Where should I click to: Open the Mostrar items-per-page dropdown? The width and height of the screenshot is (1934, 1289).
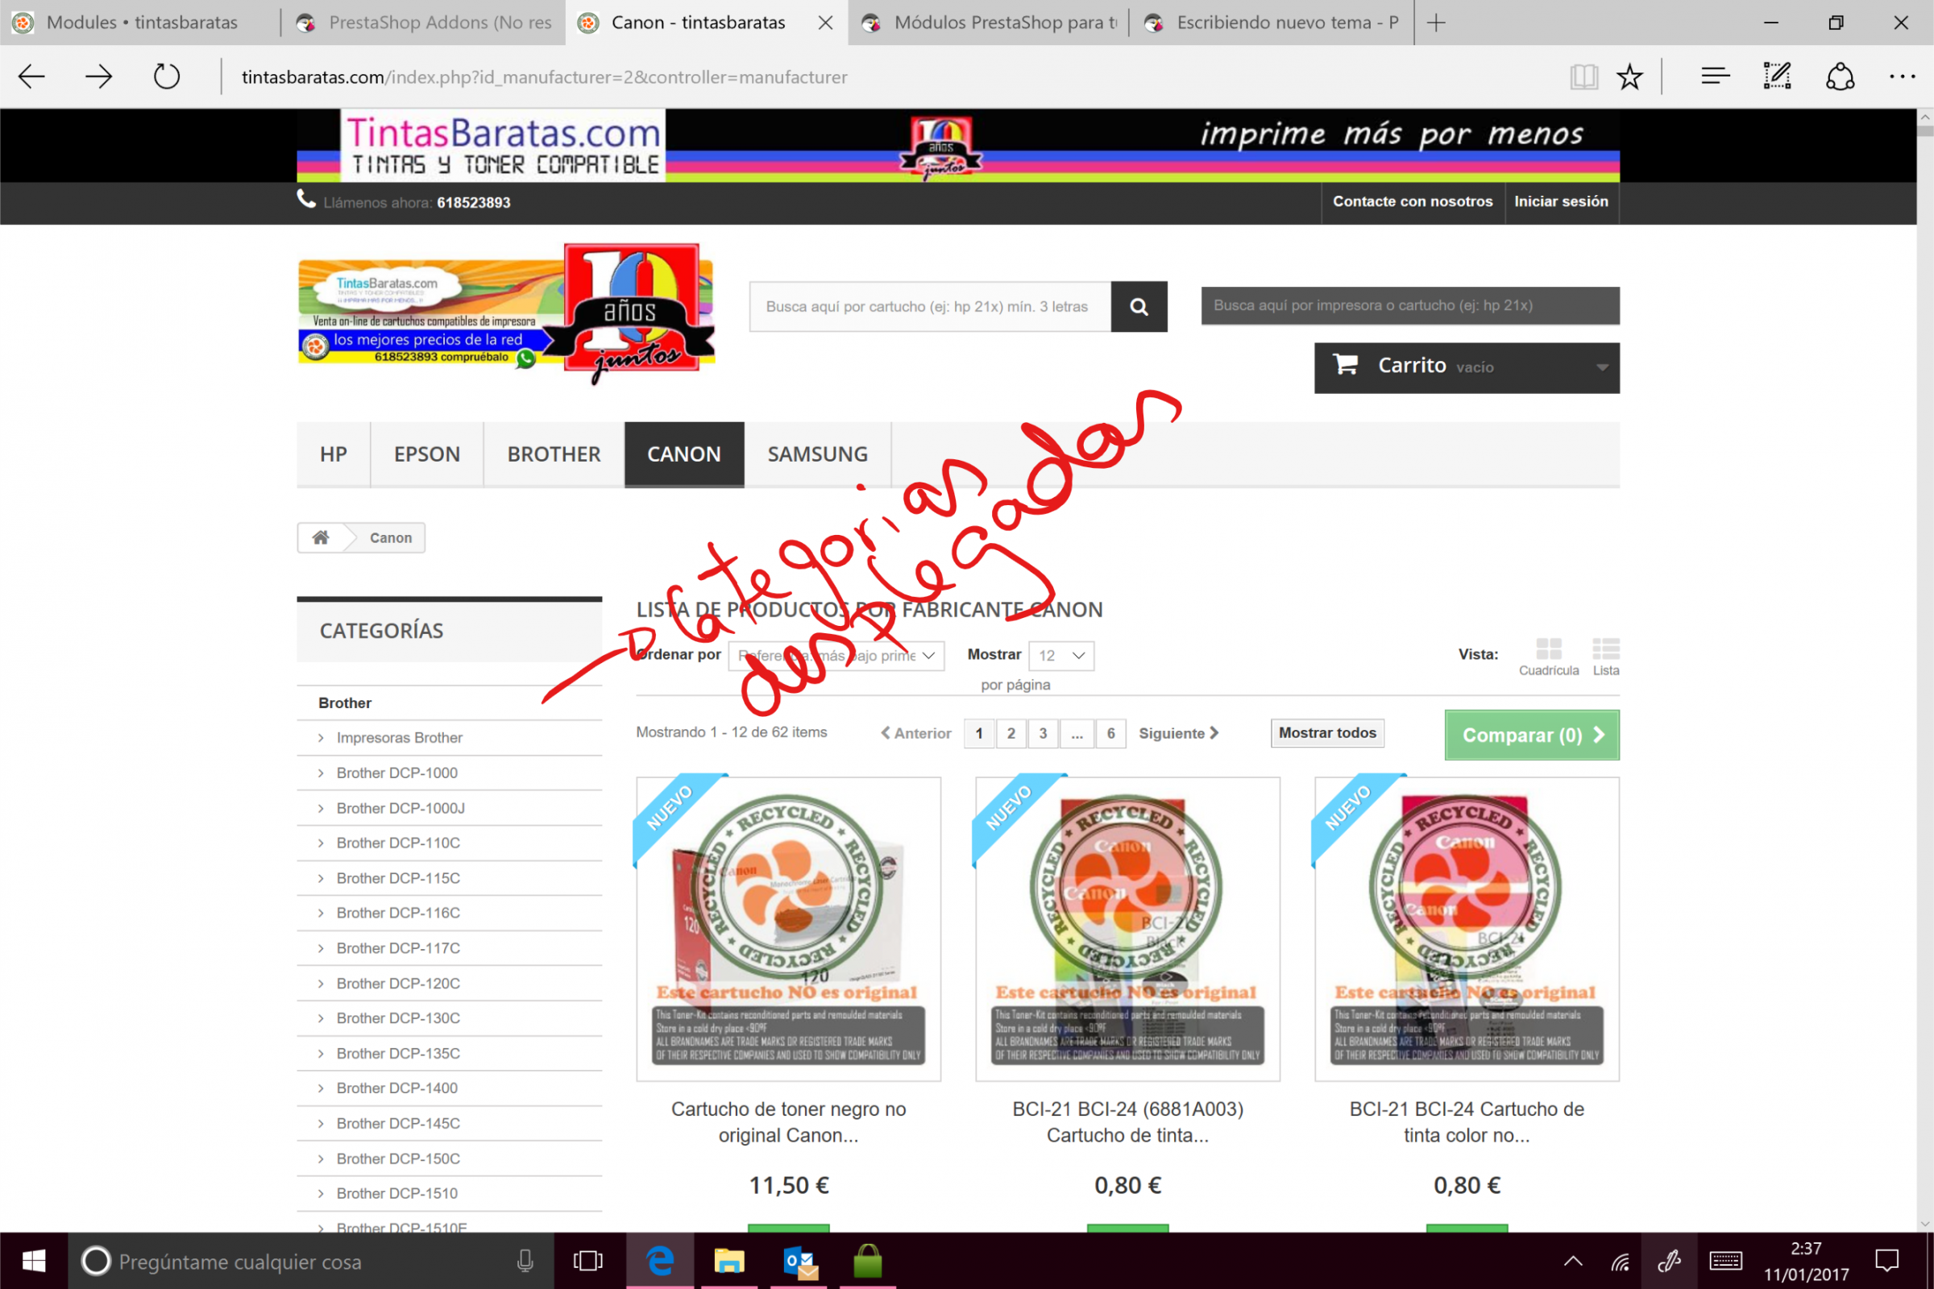[1060, 656]
